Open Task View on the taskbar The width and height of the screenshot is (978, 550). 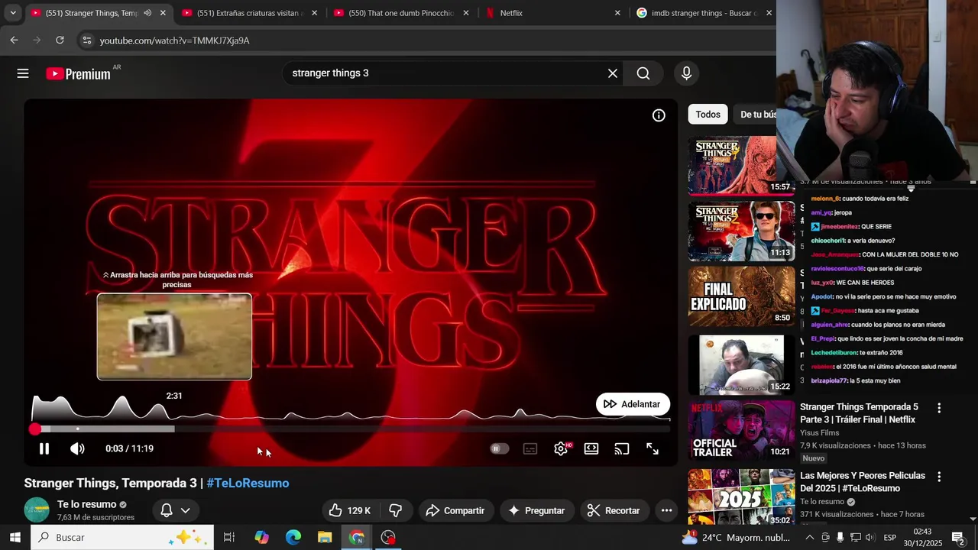pos(228,538)
